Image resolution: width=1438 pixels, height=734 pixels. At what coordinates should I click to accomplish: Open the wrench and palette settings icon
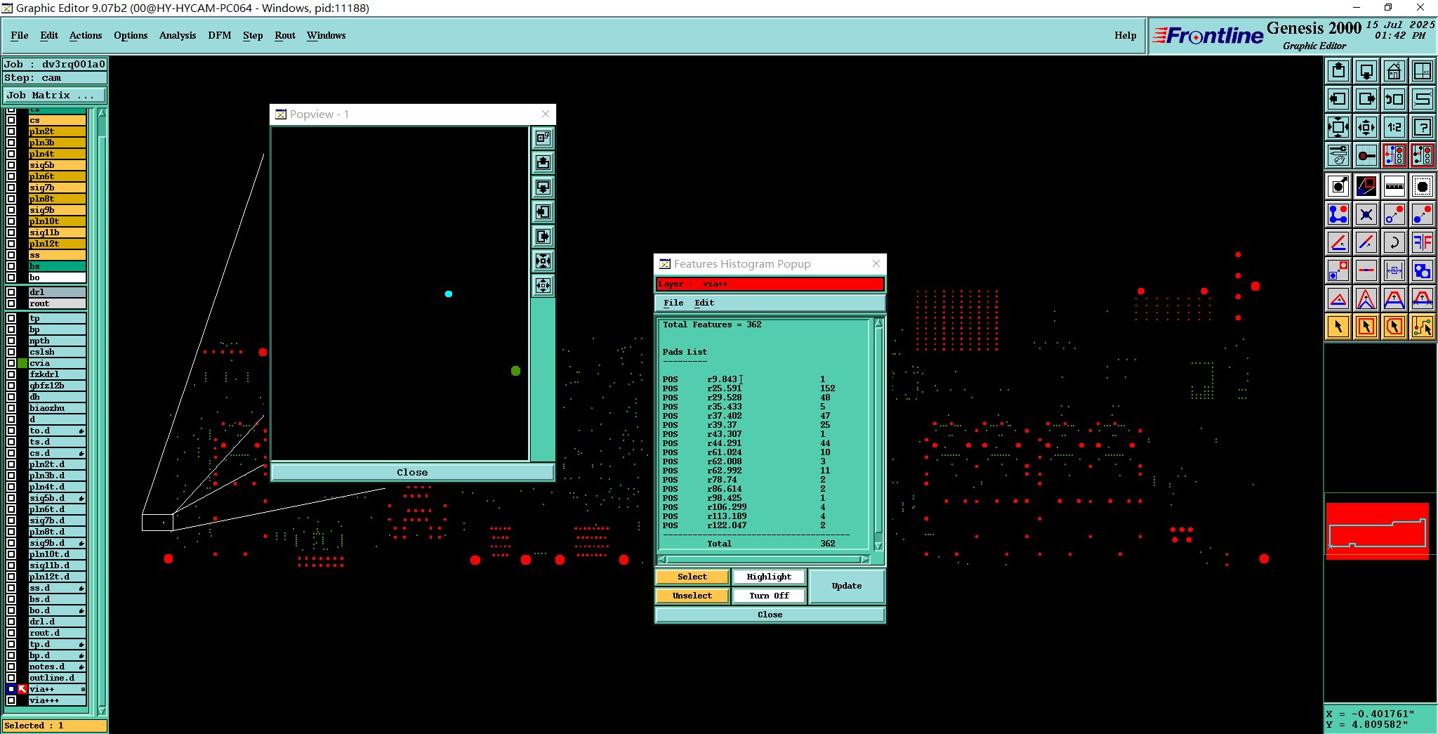[x=1338, y=155]
